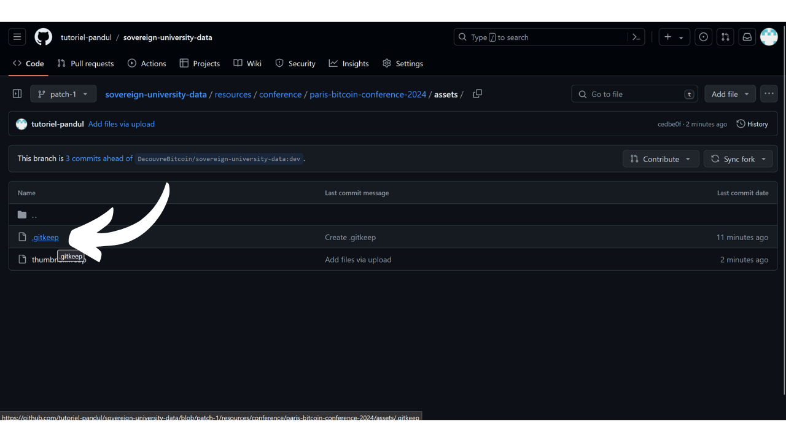Toggle the file tree side panel
Screen dimensions: 786x442
click(x=17, y=94)
